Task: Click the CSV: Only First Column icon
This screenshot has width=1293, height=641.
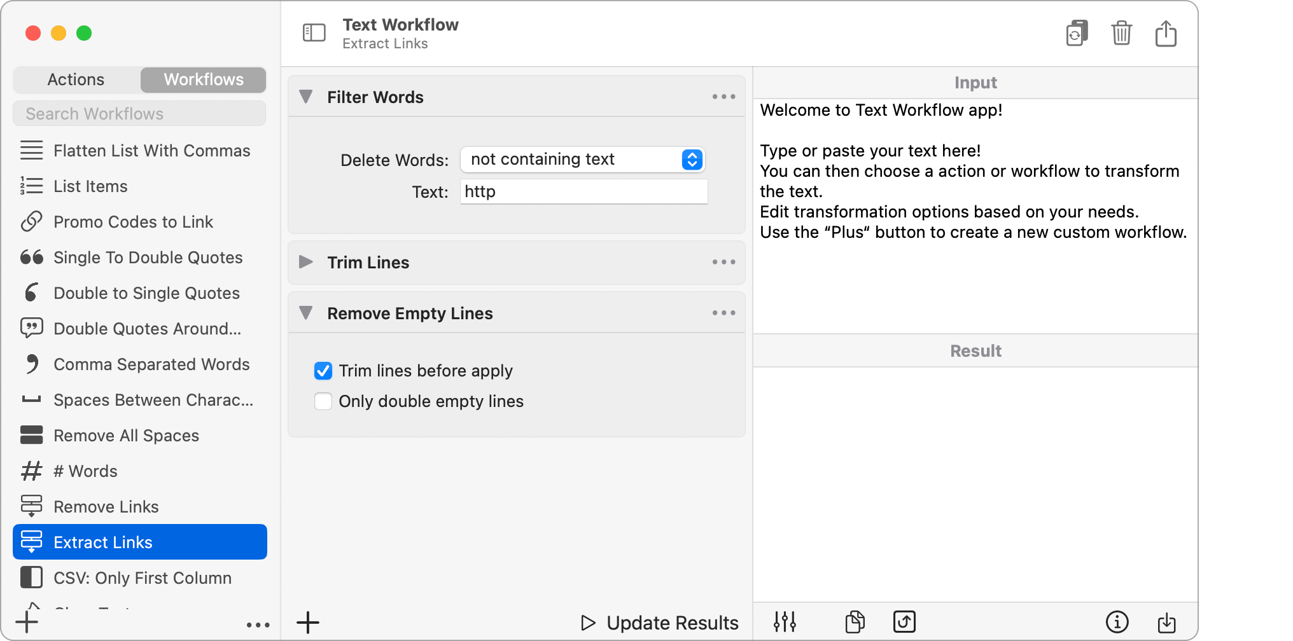Action: click(32, 577)
